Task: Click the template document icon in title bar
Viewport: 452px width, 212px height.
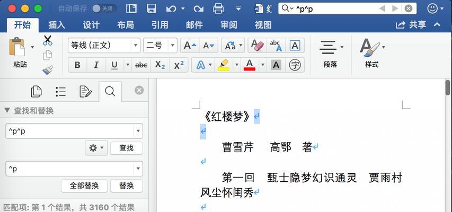Action: click(131, 8)
